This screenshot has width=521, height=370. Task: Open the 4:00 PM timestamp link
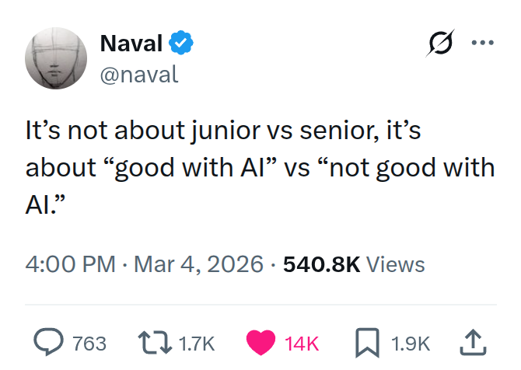pos(70,264)
